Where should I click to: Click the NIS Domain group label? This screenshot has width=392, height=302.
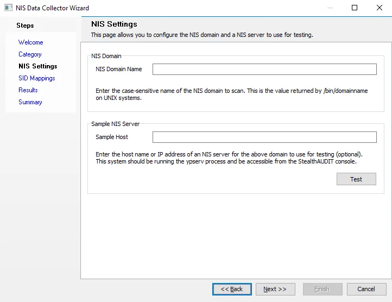[106, 56]
